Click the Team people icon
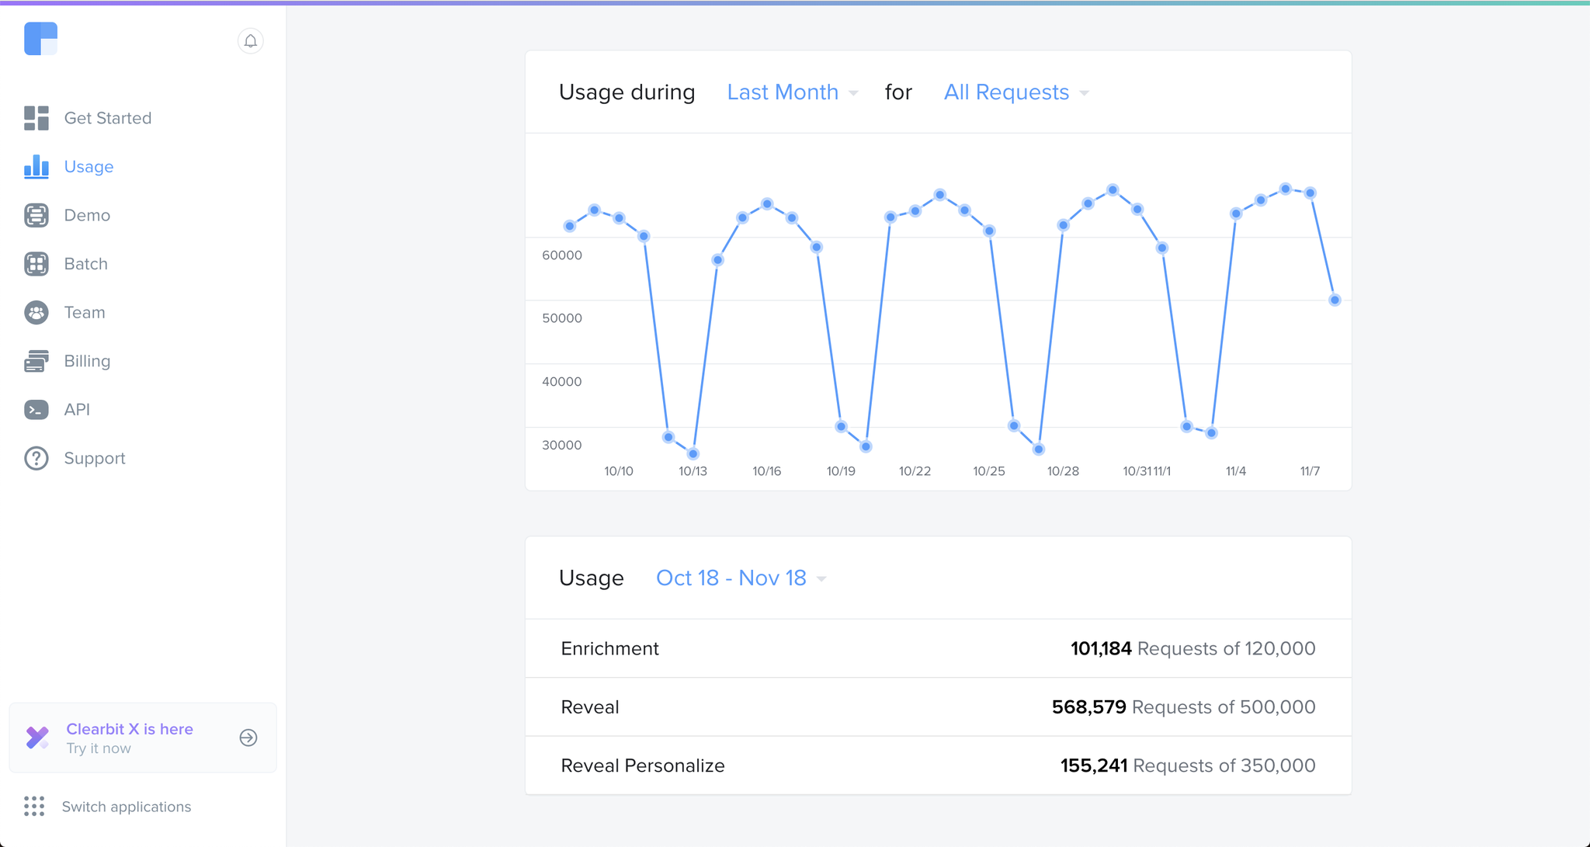 click(x=36, y=312)
